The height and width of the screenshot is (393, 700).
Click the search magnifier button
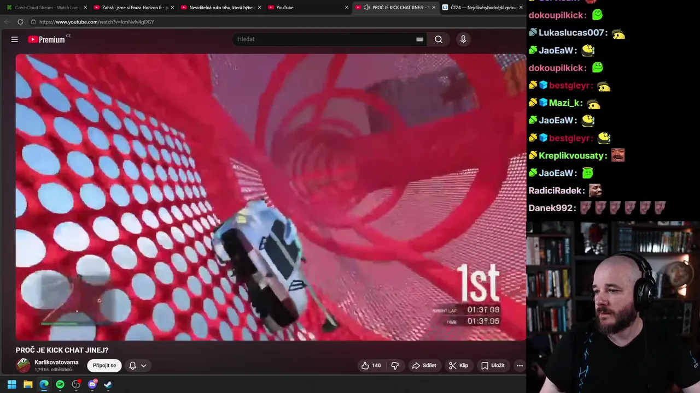(x=439, y=39)
